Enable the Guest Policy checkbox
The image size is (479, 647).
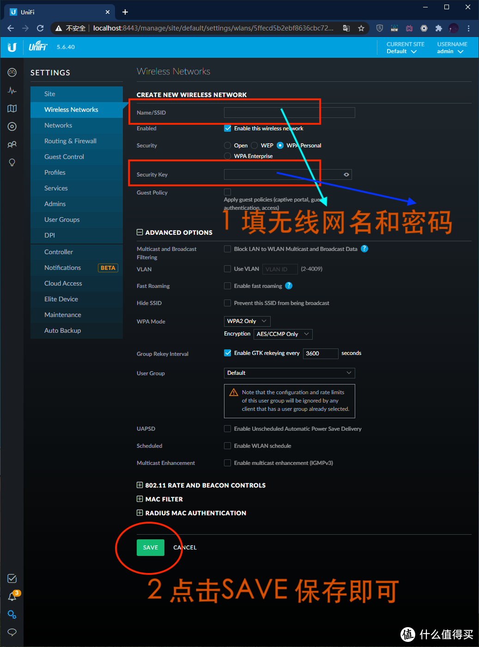point(227,192)
